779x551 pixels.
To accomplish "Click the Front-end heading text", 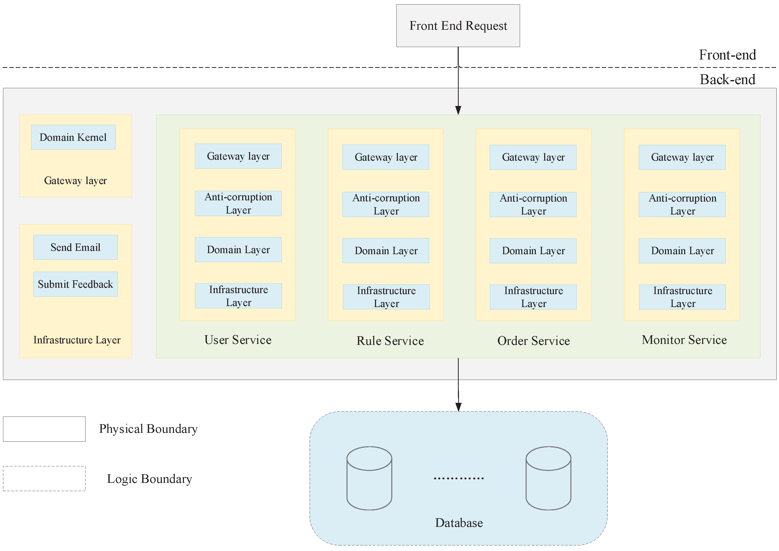I will 727,55.
